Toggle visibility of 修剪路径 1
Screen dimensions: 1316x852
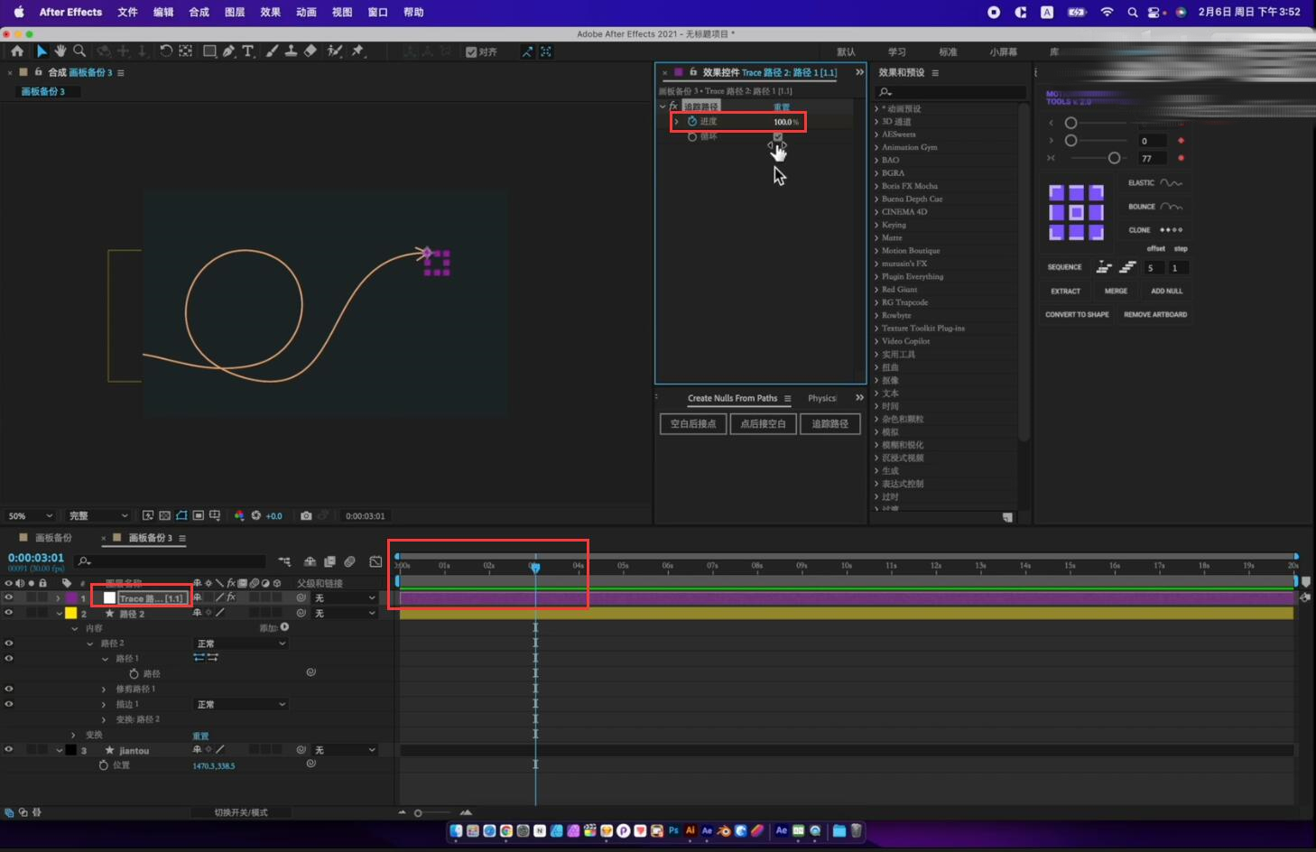pos(9,689)
